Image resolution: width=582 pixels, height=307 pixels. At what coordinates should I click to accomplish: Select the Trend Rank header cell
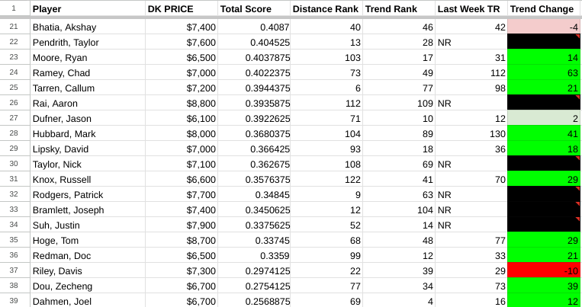tap(399, 8)
